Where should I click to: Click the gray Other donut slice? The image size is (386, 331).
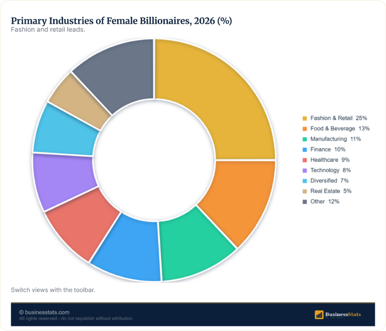pyautogui.click(x=121, y=74)
